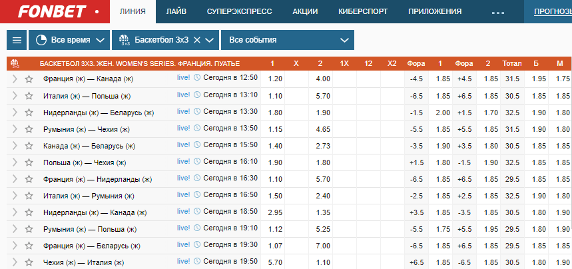Click the clock icon in the Все время filter

tap(41, 40)
